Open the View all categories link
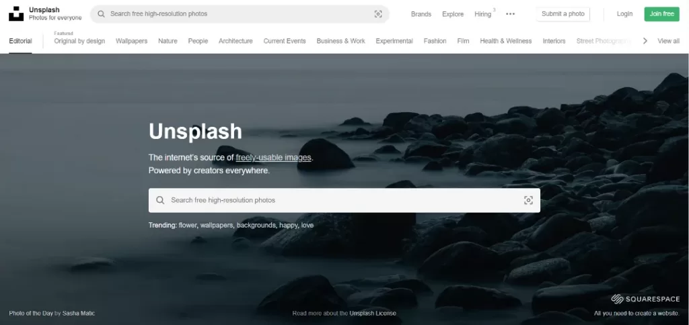The image size is (689, 325). point(668,41)
